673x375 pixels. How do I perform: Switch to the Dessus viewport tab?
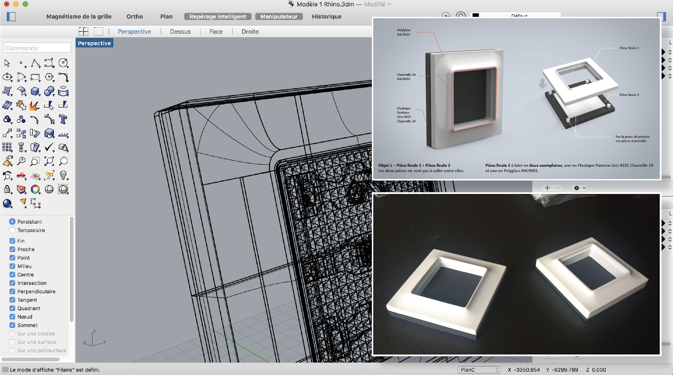click(180, 32)
